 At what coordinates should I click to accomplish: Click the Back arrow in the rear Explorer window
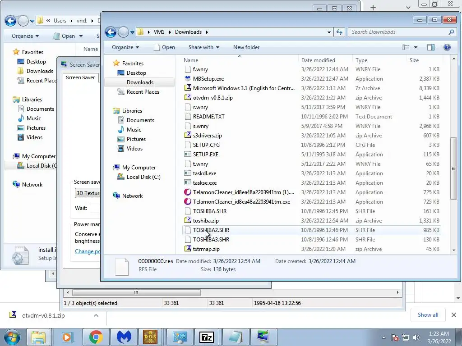click(x=10, y=21)
